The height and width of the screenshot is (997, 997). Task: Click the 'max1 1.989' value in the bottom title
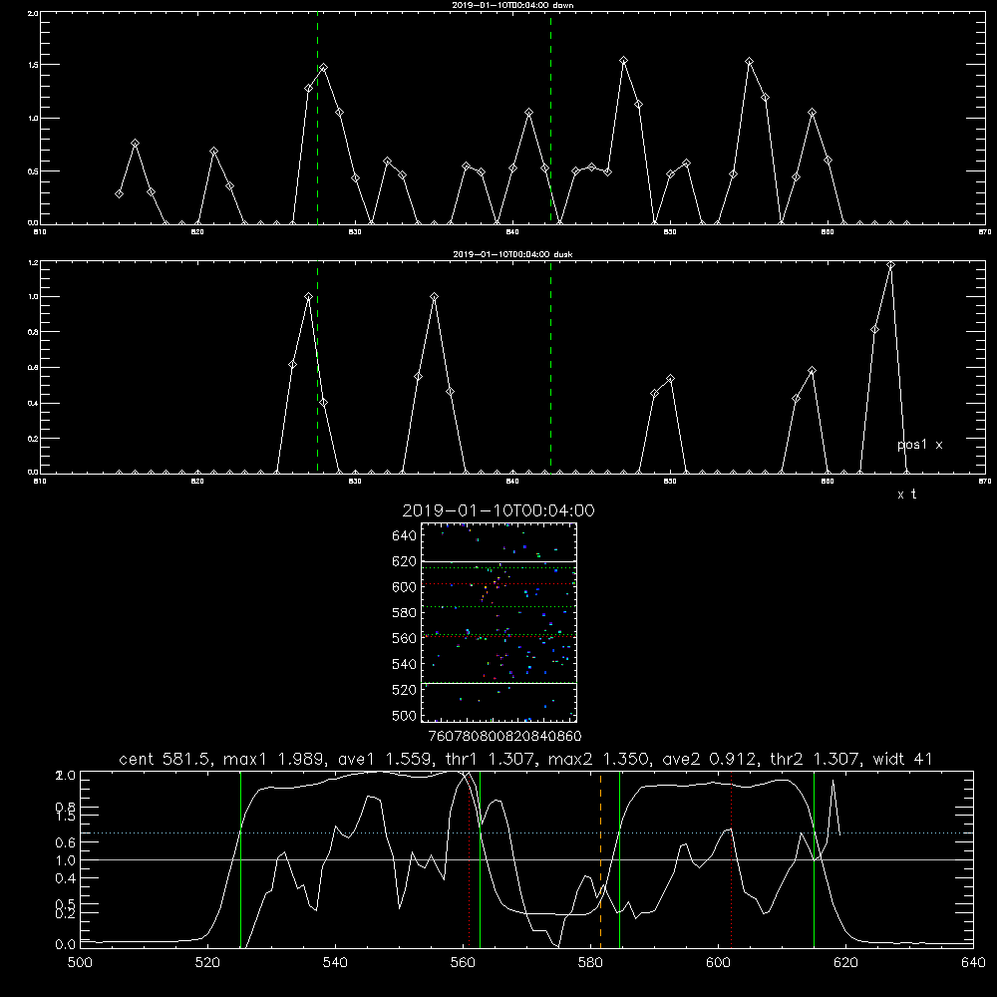[x=275, y=759]
